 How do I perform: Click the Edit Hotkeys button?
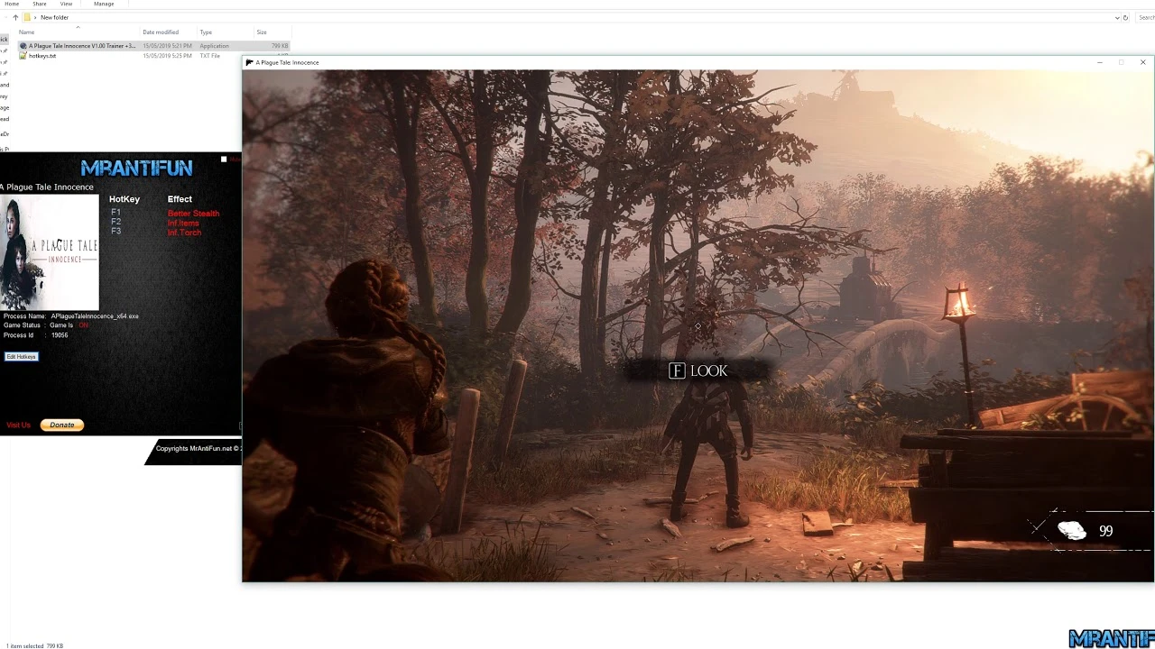click(x=21, y=356)
